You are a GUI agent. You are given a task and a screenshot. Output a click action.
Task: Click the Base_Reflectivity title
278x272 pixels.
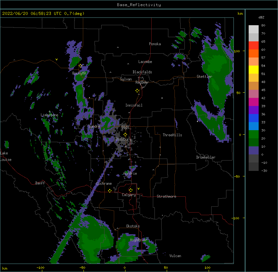point(139,5)
